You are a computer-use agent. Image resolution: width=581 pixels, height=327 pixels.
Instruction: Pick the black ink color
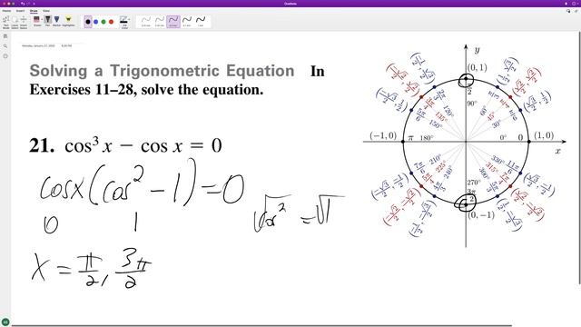[88, 22]
